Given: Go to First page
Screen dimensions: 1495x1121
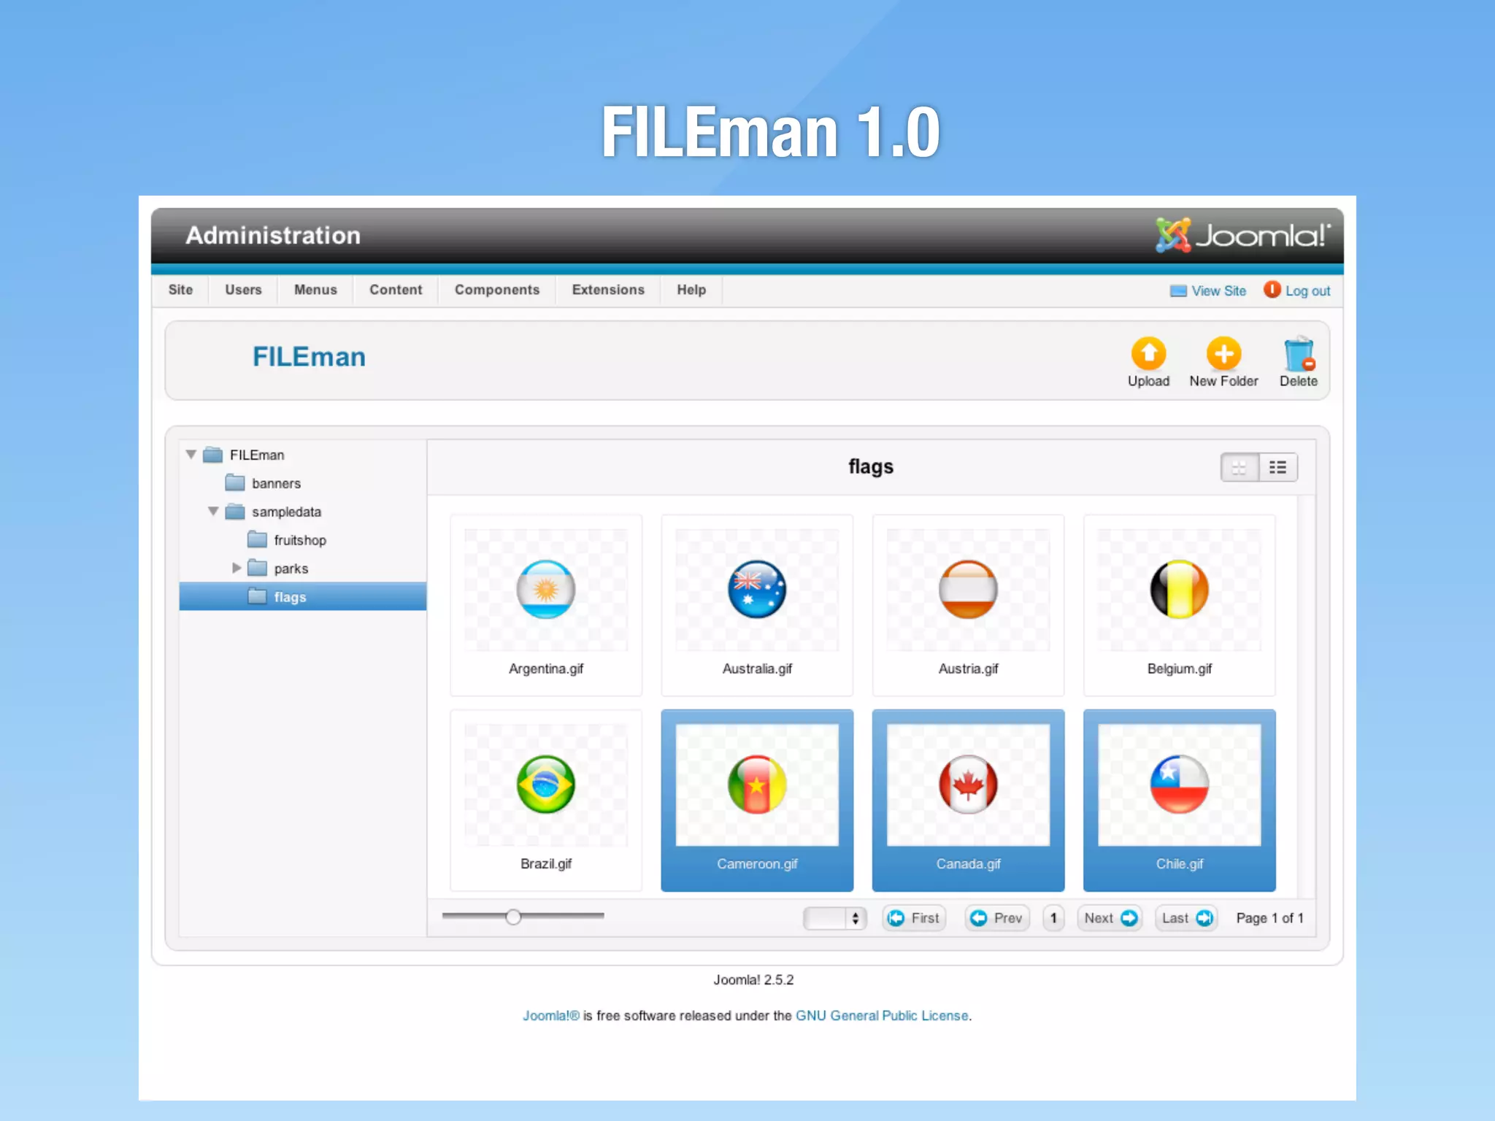Looking at the screenshot, I should click(x=914, y=918).
